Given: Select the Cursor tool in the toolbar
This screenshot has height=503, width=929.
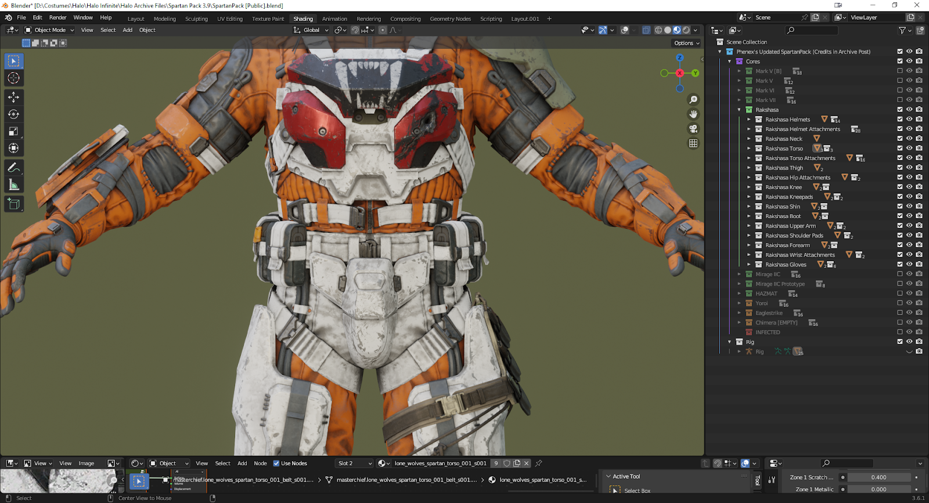Looking at the screenshot, I should [14, 78].
